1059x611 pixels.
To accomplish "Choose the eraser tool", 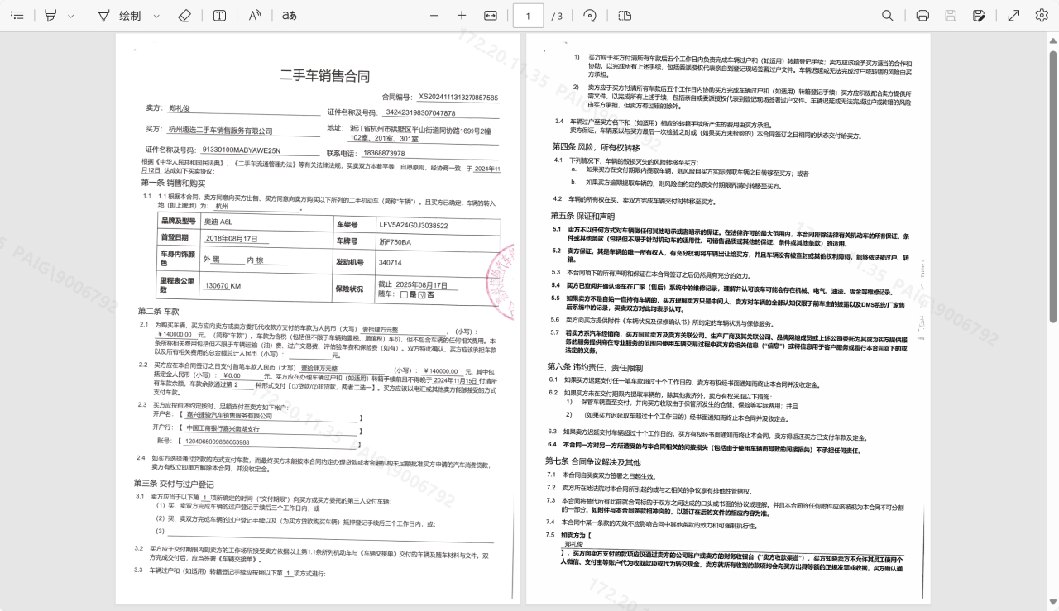I will (184, 16).
